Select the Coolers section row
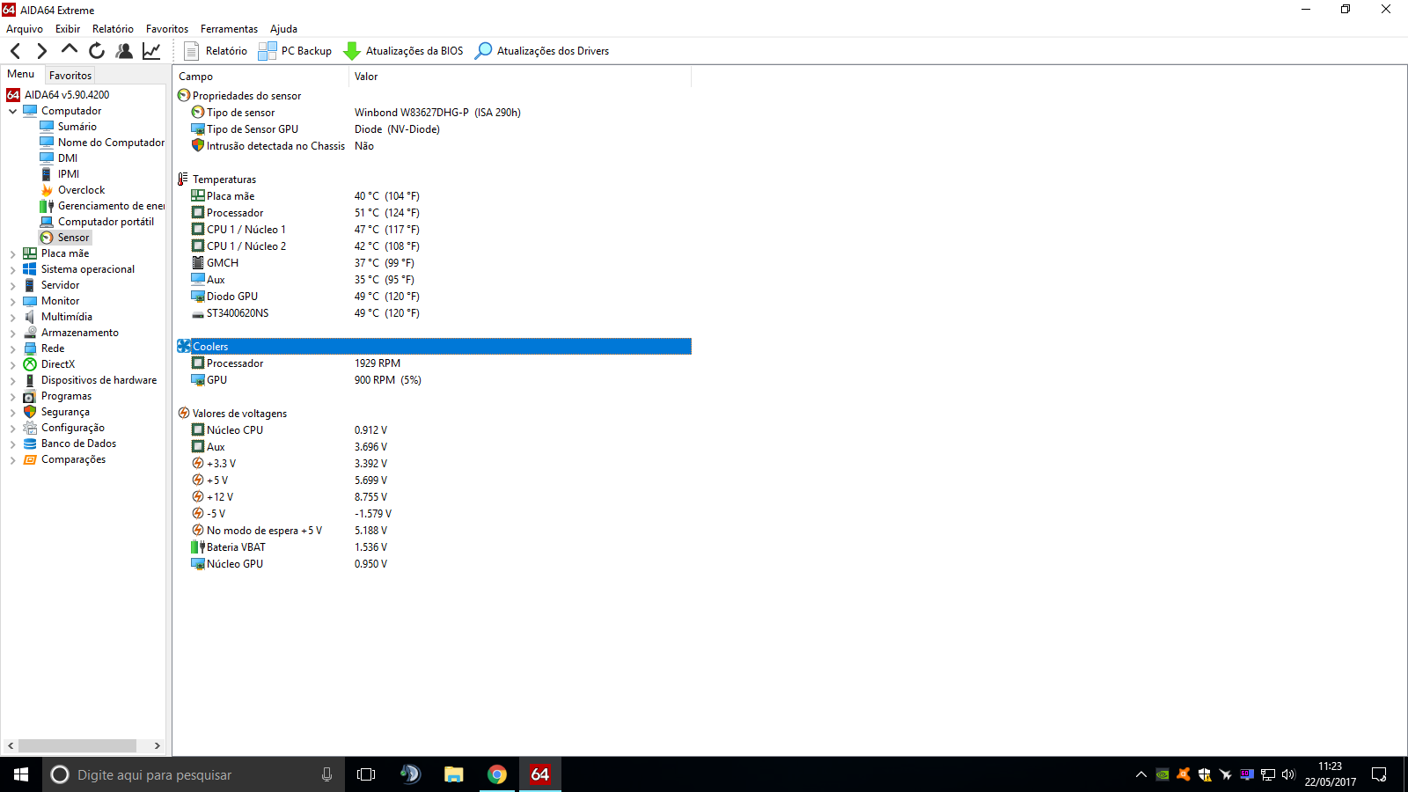 coord(434,347)
